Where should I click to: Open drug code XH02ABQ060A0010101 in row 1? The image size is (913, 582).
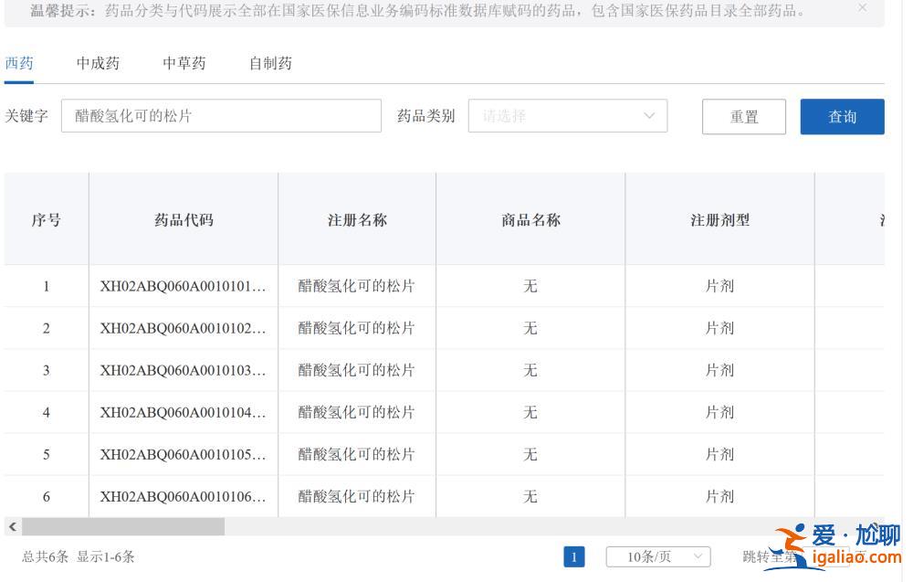(x=184, y=285)
